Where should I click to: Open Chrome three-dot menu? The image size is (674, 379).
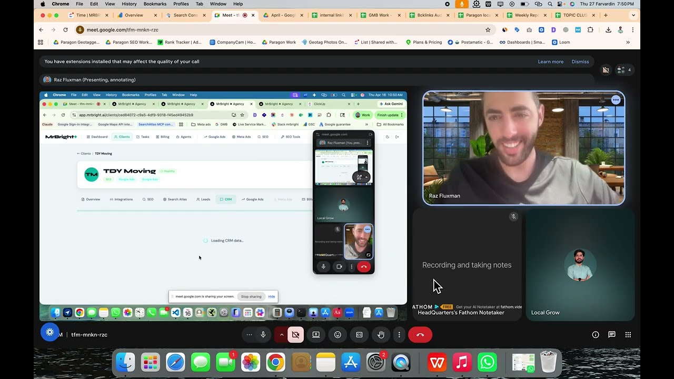632,30
